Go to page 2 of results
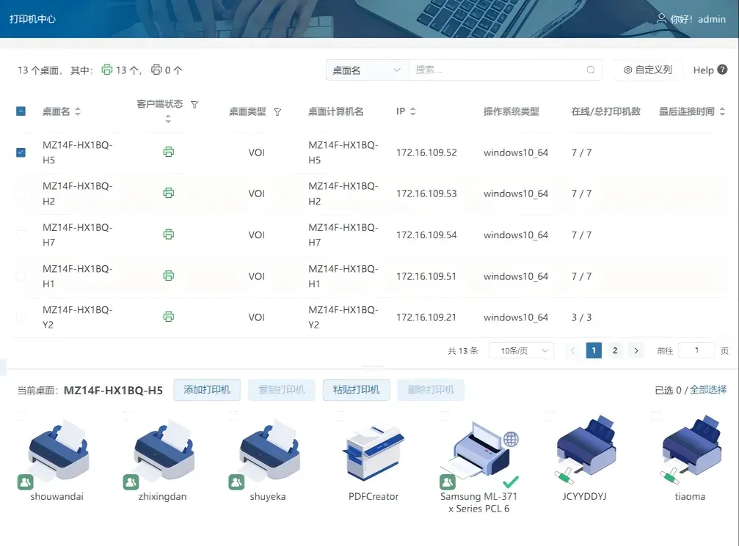739x546 pixels. 615,350
